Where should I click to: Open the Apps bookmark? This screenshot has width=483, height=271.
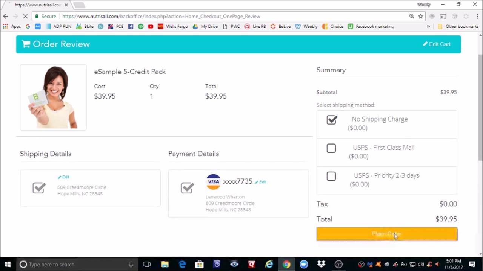pos(12,26)
